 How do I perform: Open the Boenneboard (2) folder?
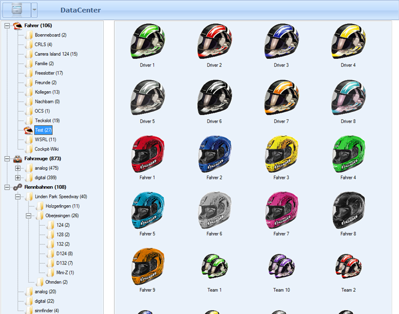(x=51, y=35)
